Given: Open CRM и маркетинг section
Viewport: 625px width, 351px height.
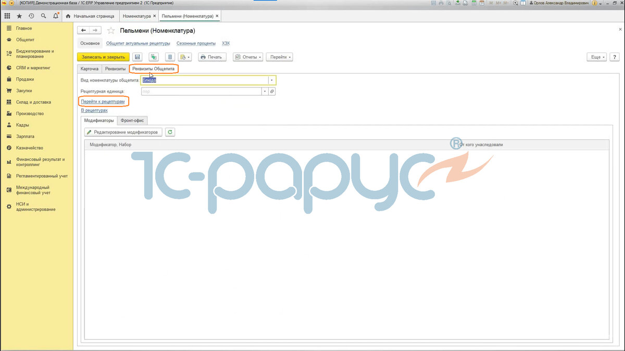Looking at the screenshot, I should coord(33,68).
